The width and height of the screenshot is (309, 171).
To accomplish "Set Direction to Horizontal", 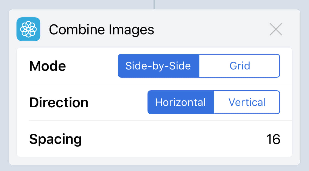I will point(180,102).
